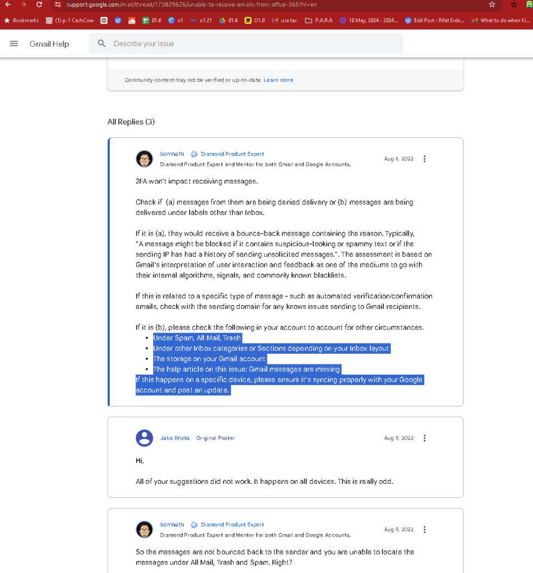
Task: Open the Gmail Help hamburger menu
Action: [x=14, y=44]
